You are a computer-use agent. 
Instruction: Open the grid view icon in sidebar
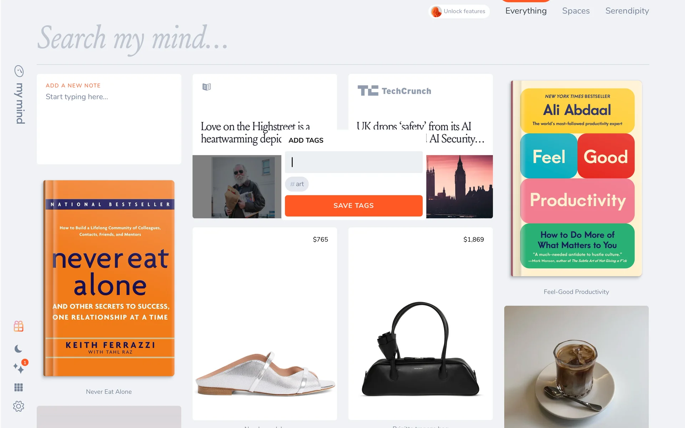(x=19, y=387)
